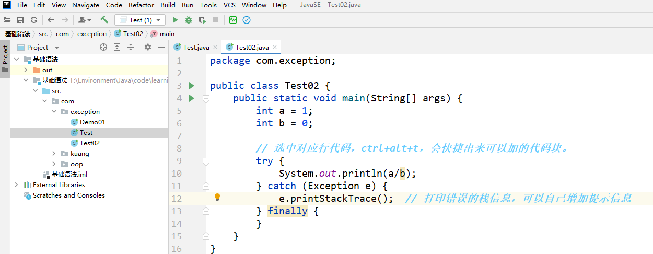Open the Build menu
The image size is (653, 254).
tap(168, 5)
